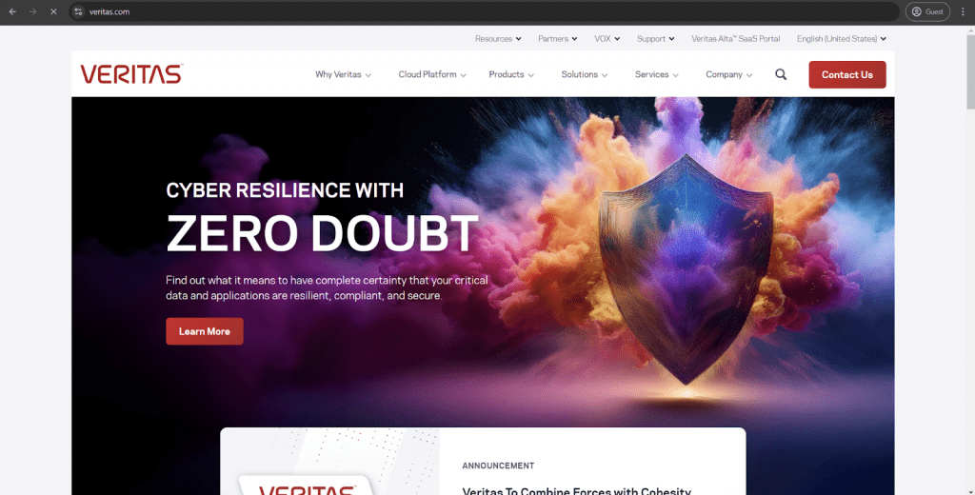The width and height of the screenshot is (975, 495).
Task: Click the Learn More button
Action: pos(204,331)
